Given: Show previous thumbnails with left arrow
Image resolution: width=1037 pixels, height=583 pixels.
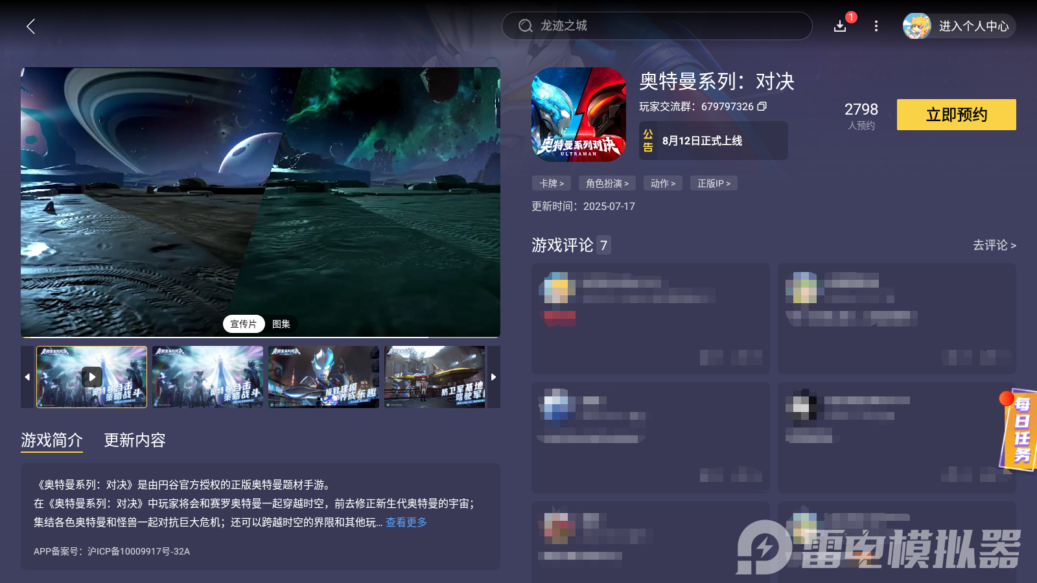Looking at the screenshot, I should pyautogui.click(x=27, y=377).
